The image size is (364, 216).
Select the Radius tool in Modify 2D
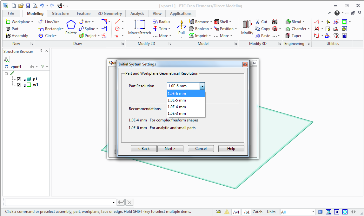tap(162, 22)
